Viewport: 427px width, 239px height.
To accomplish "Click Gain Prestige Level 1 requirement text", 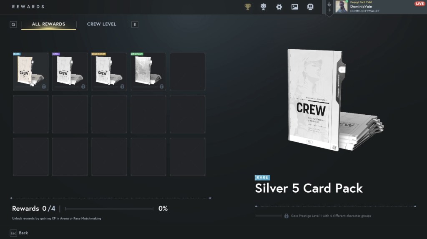I will pos(331,216).
